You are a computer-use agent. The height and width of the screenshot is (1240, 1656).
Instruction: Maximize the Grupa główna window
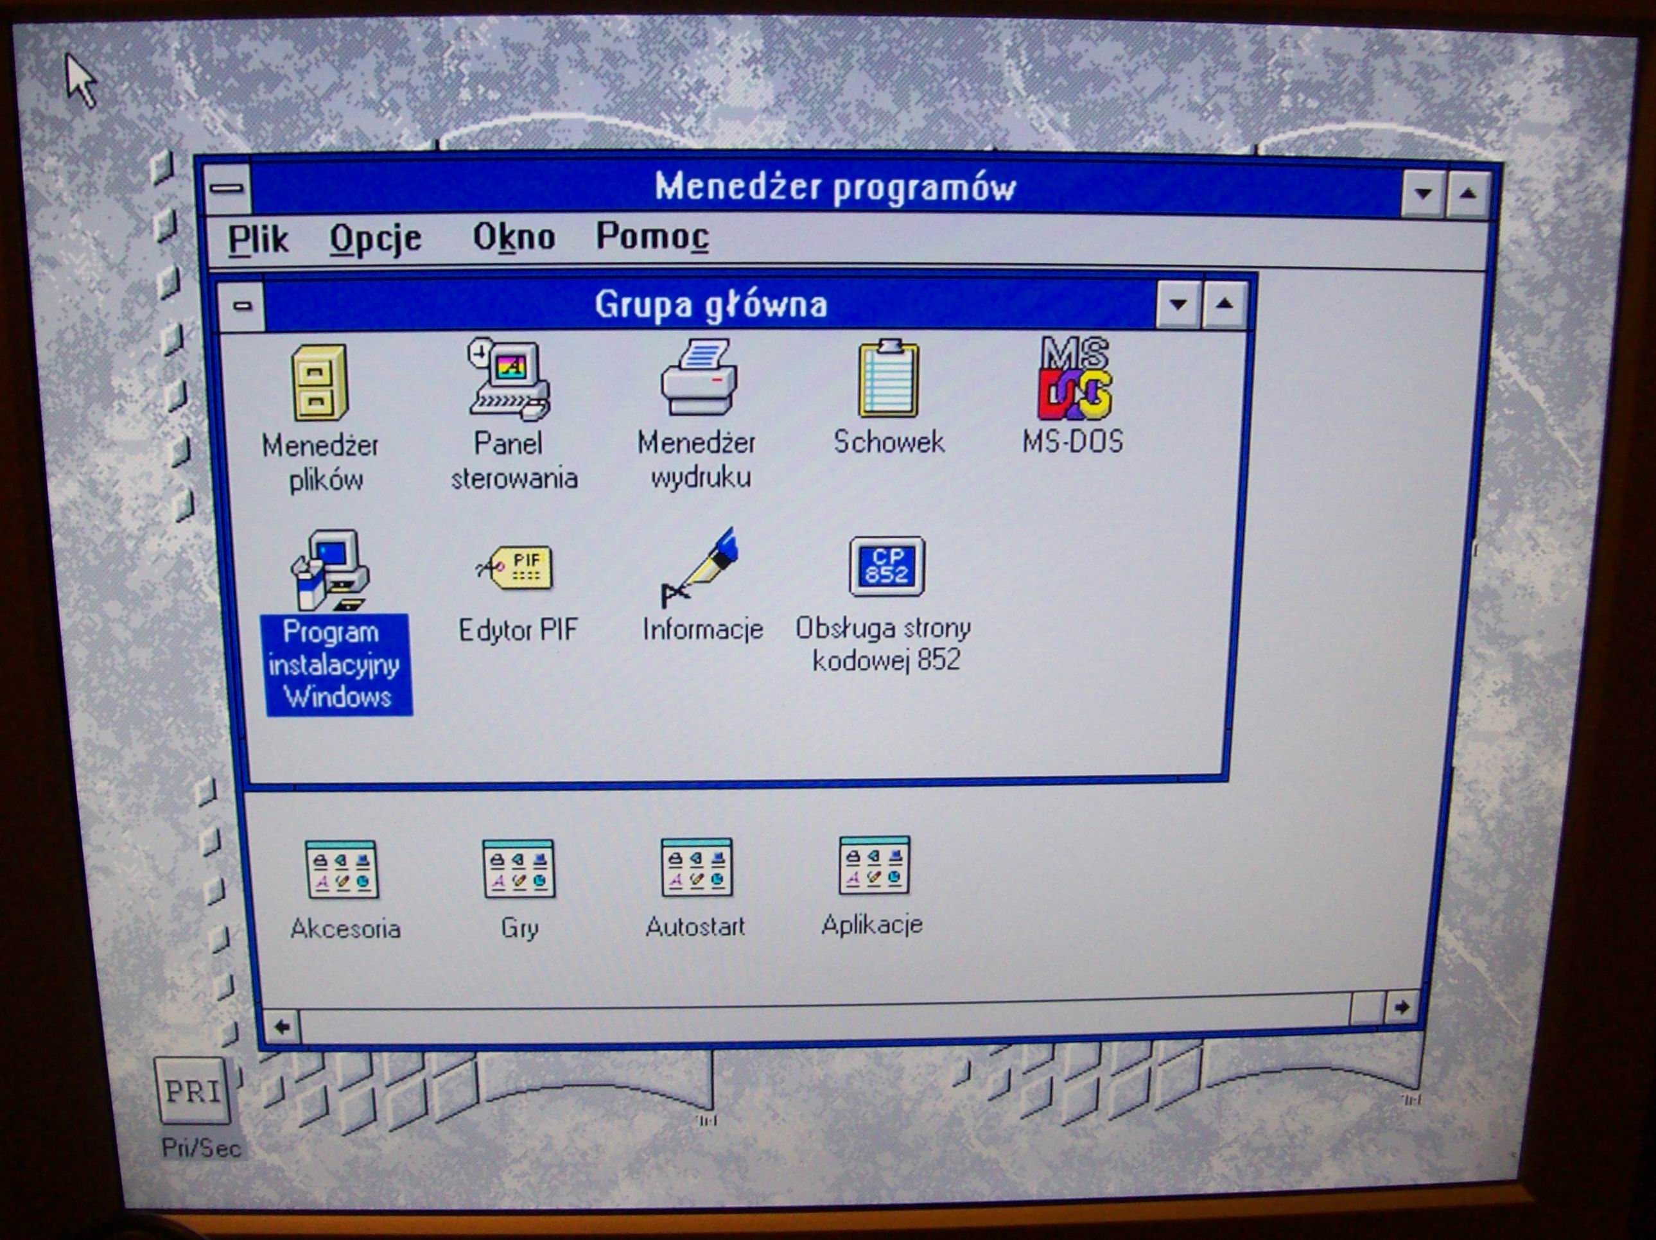(1224, 304)
